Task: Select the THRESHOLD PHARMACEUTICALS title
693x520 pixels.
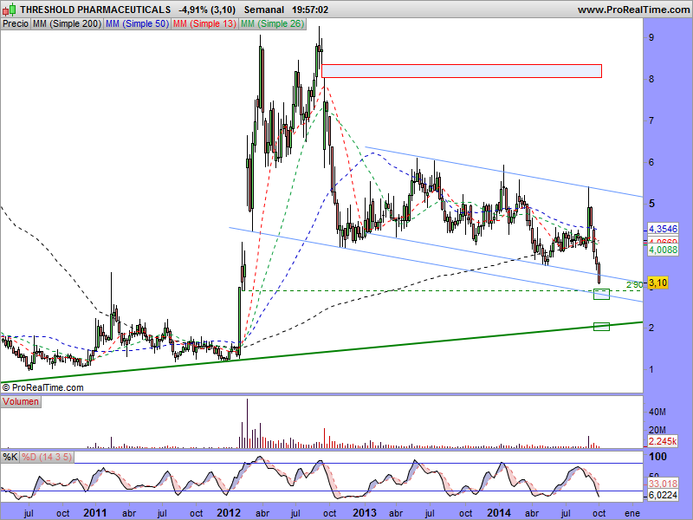Action: tap(95, 10)
